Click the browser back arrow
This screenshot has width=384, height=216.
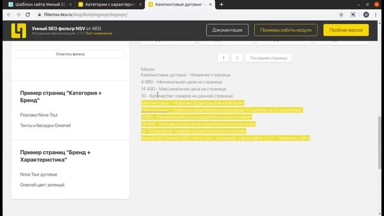pyautogui.click(x=9, y=14)
